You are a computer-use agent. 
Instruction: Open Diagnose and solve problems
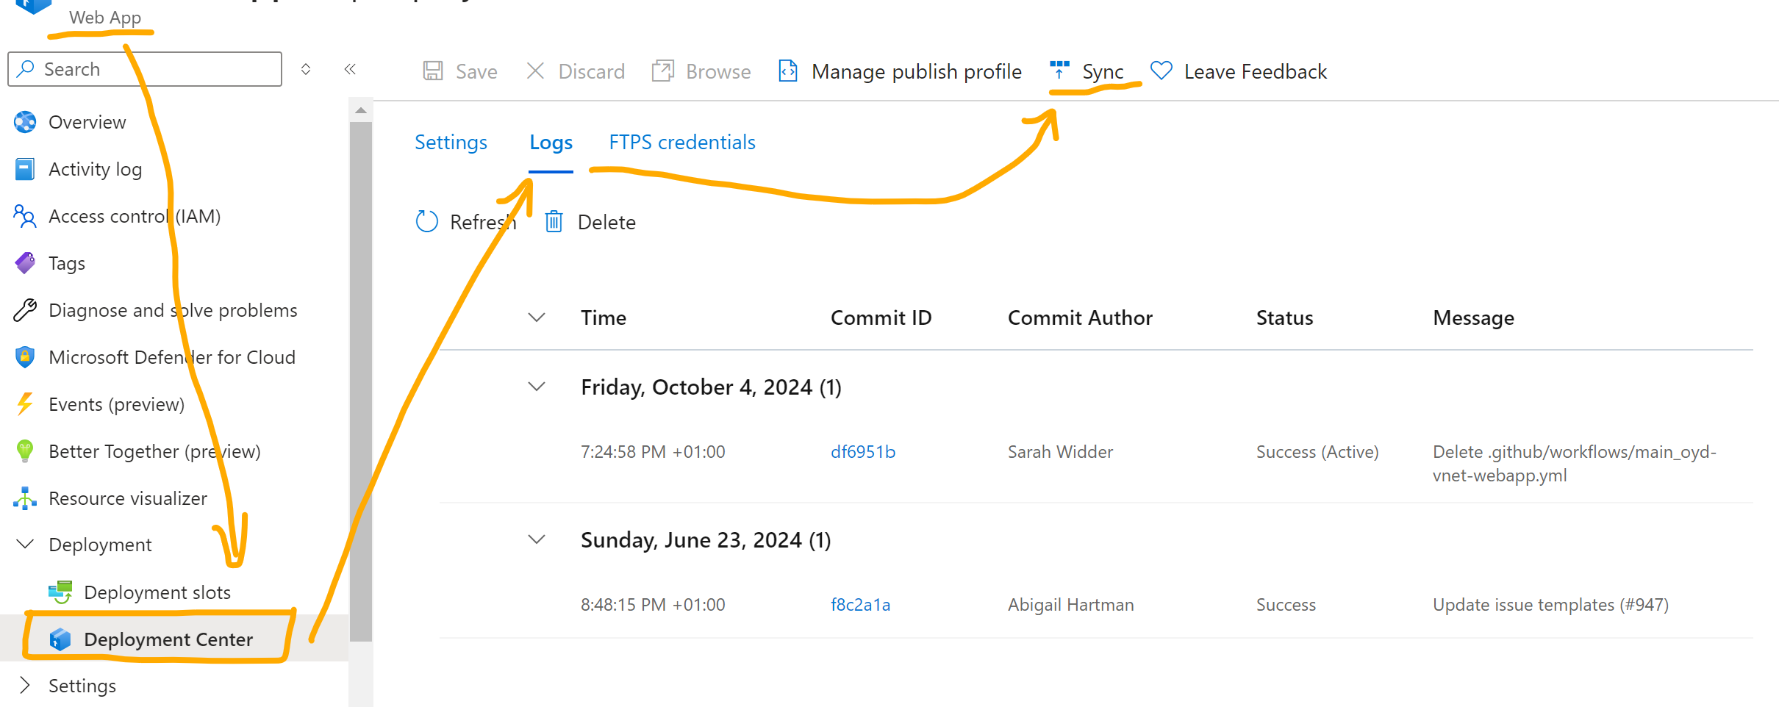(x=174, y=310)
